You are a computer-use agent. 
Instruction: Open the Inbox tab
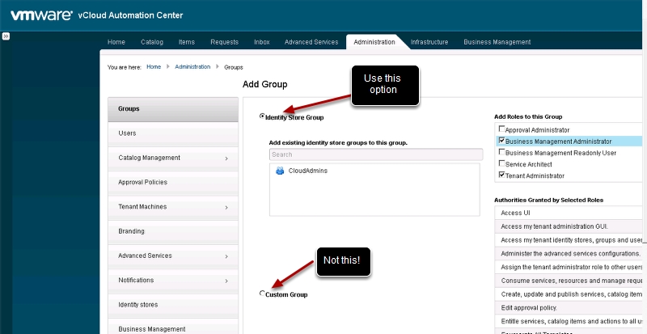pyautogui.click(x=261, y=42)
